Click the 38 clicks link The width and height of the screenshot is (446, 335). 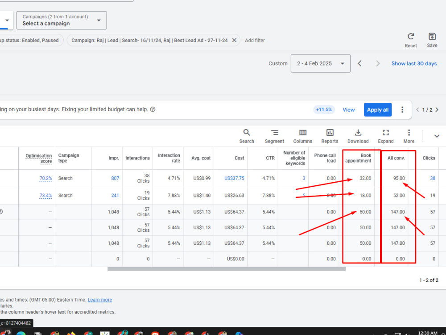pyautogui.click(x=432, y=178)
